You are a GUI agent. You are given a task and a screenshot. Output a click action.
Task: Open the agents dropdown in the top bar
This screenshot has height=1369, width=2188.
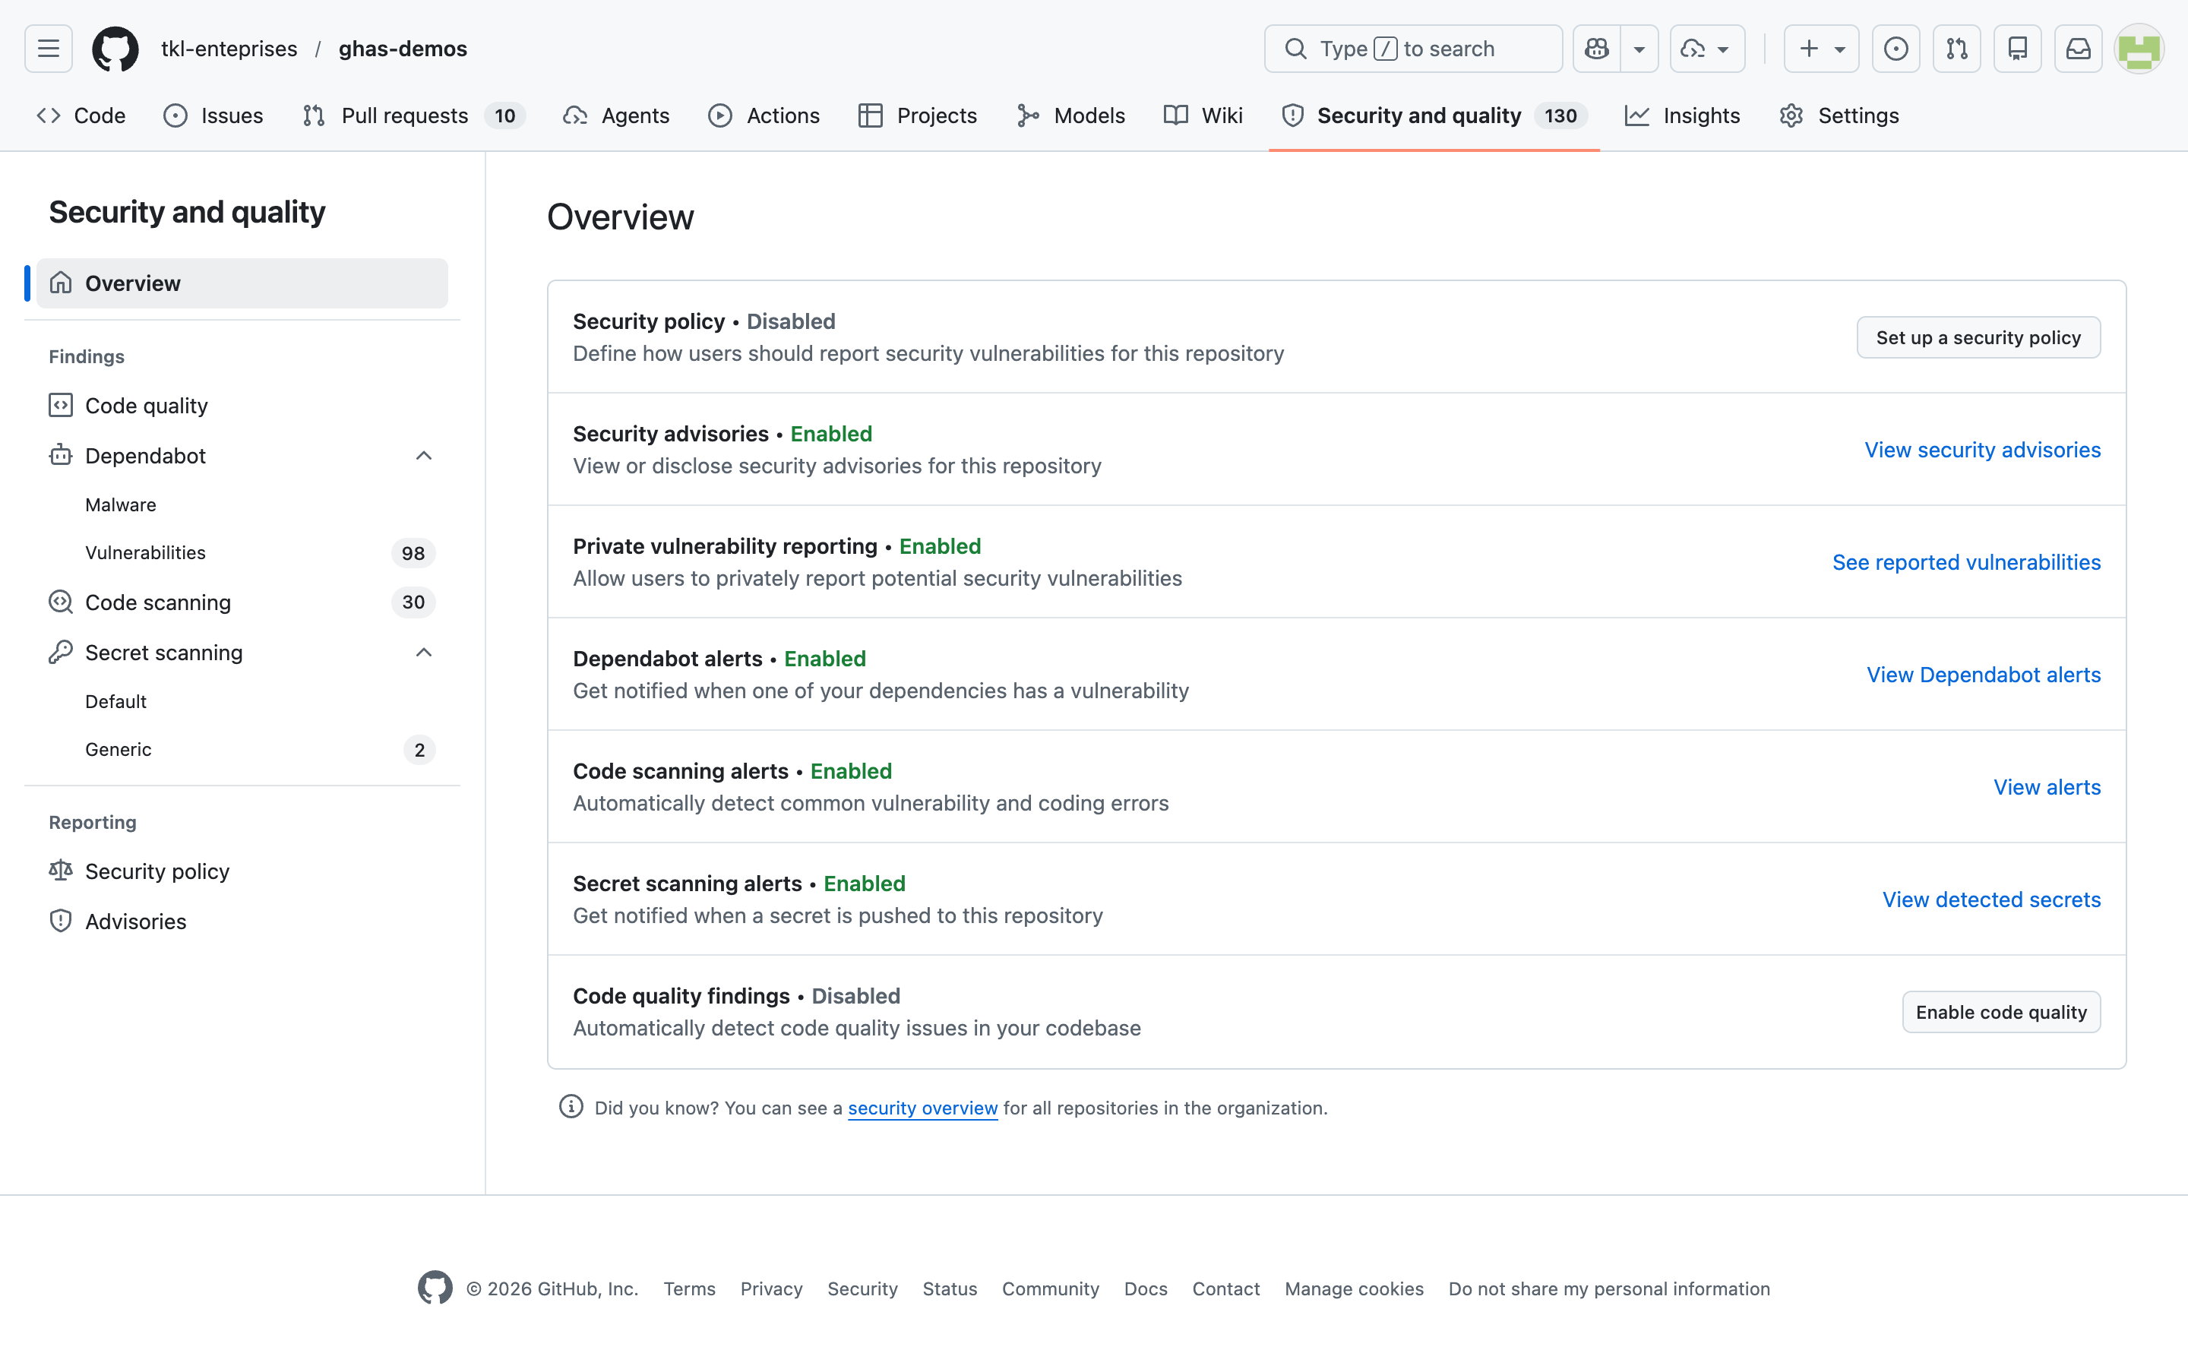pyautogui.click(x=1707, y=49)
